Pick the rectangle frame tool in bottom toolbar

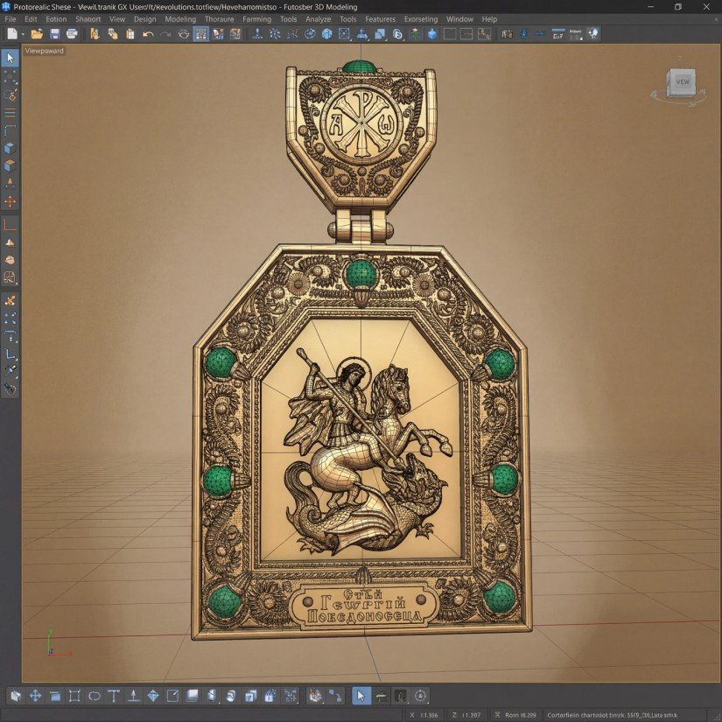click(x=74, y=695)
